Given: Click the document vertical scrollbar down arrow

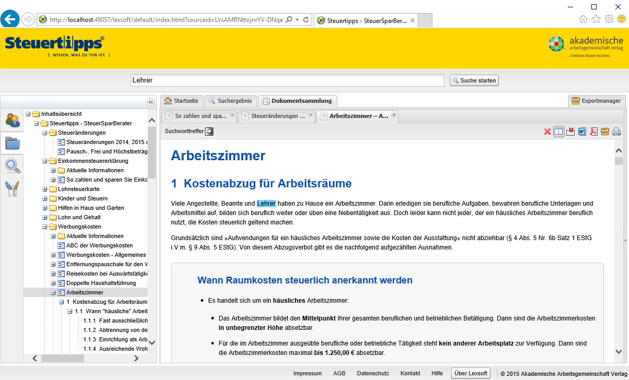Looking at the screenshot, I should [619, 351].
